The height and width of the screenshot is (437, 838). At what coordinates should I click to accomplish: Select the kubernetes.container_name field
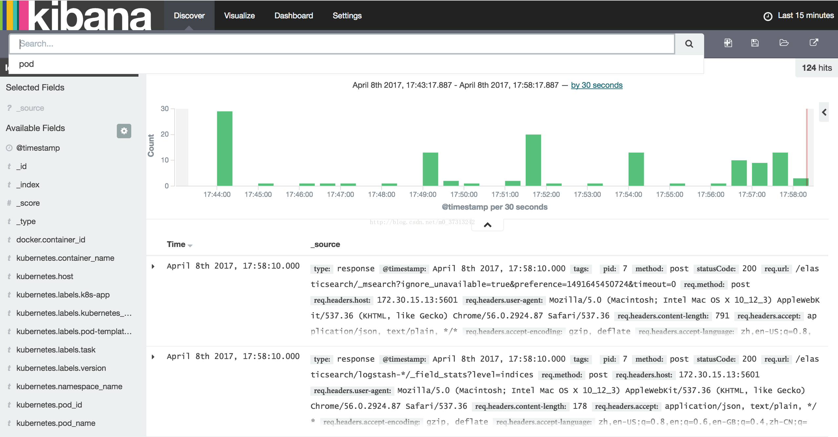coord(65,258)
